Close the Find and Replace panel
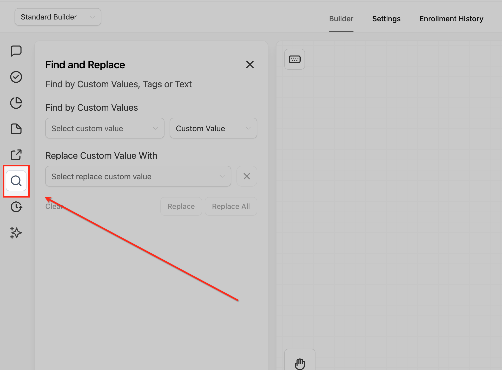The height and width of the screenshot is (370, 502). coord(250,64)
